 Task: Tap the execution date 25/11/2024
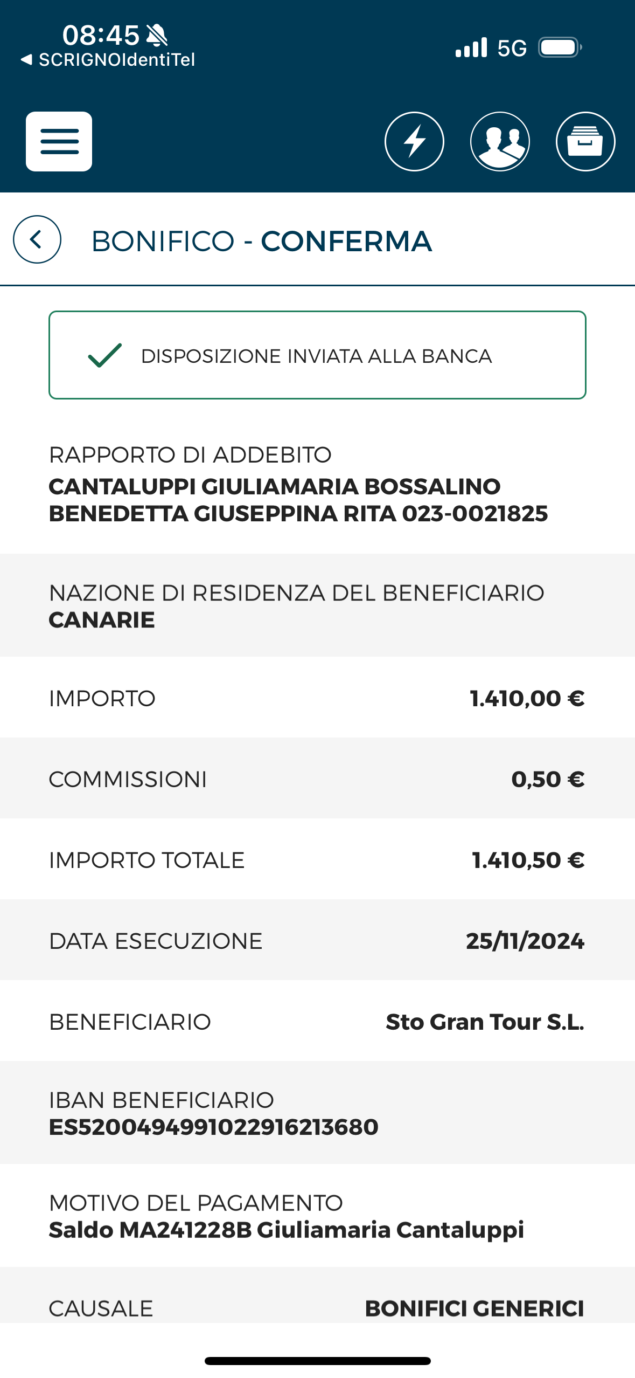[525, 941]
